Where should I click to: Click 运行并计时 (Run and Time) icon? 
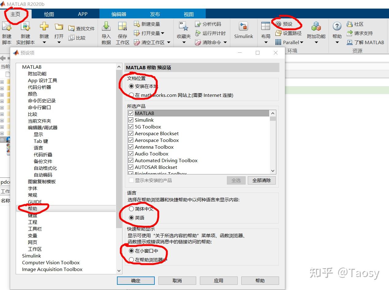click(x=198, y=33)
